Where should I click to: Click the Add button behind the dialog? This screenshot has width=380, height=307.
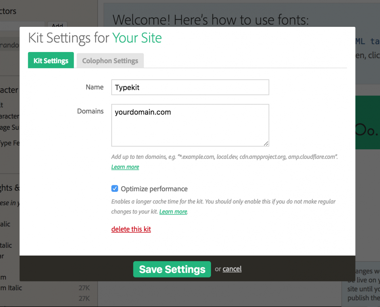pyautogui.click(x=57, y=25)
